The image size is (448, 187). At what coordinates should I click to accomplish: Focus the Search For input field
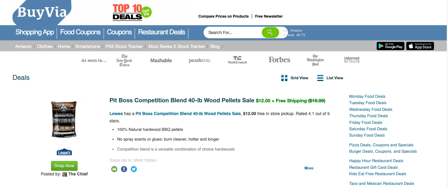pos(233,32)
